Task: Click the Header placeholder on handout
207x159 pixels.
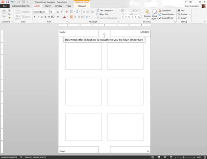Action: pyautogui.click(x=78, y=33)
